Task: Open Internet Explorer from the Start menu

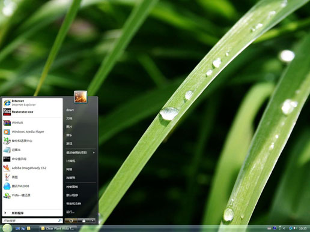Action: tap(32, 103)
